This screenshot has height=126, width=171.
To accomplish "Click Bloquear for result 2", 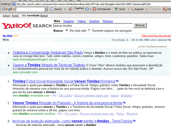I will [132, 114].
